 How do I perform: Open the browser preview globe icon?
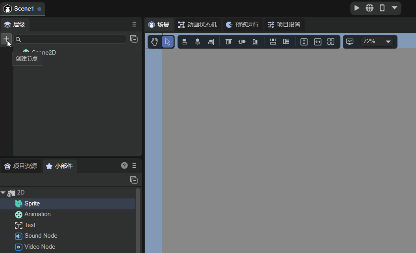(369, 8)
